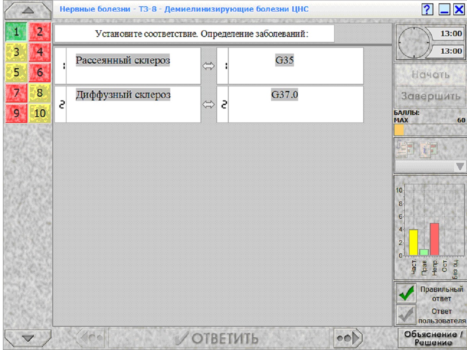
Task: Click the clock face timer
Action: 414,43
